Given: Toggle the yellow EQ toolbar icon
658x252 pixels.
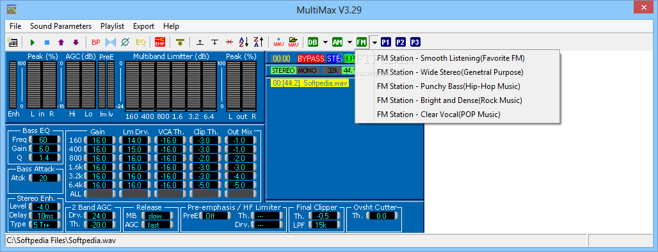Looking at the screenshot, I should click(140, 42).
